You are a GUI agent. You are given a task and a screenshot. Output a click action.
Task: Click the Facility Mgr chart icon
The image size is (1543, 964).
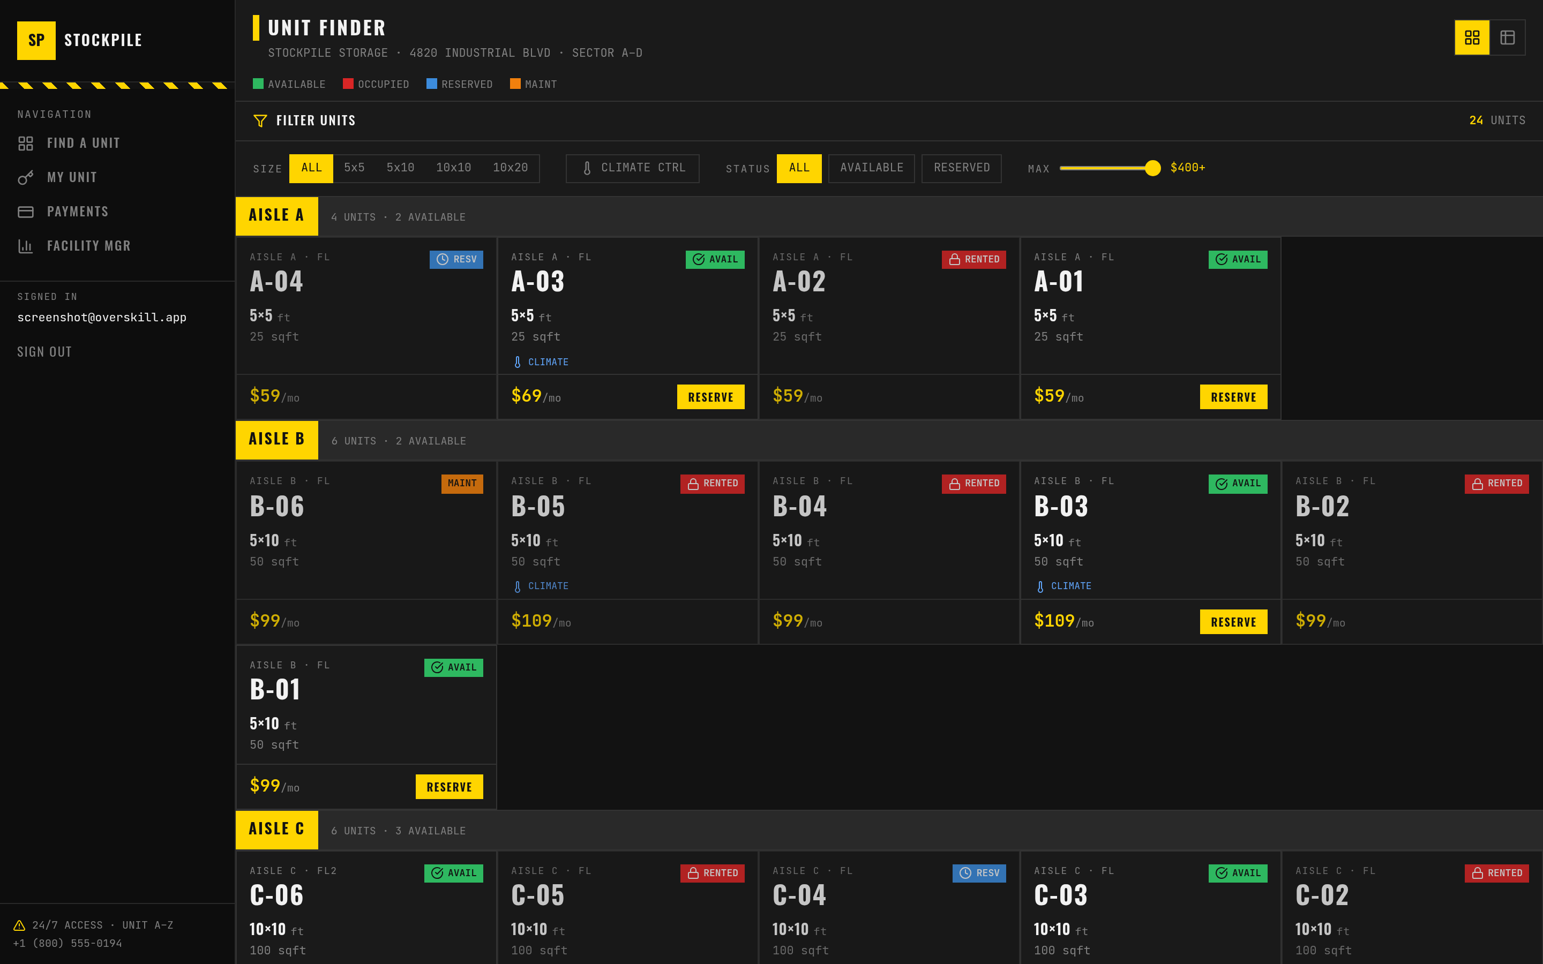point(26,246)
